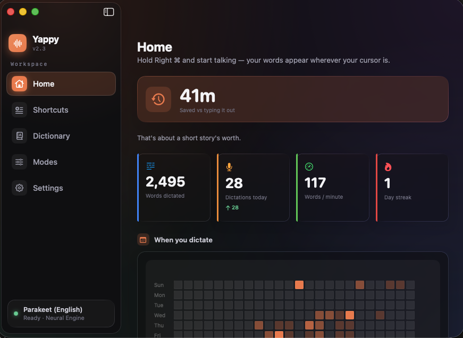This screenshot has height=338, width=463.
Task: Click the 117 words per minute value
Action: pyautogui.click(x=315, y=183)
